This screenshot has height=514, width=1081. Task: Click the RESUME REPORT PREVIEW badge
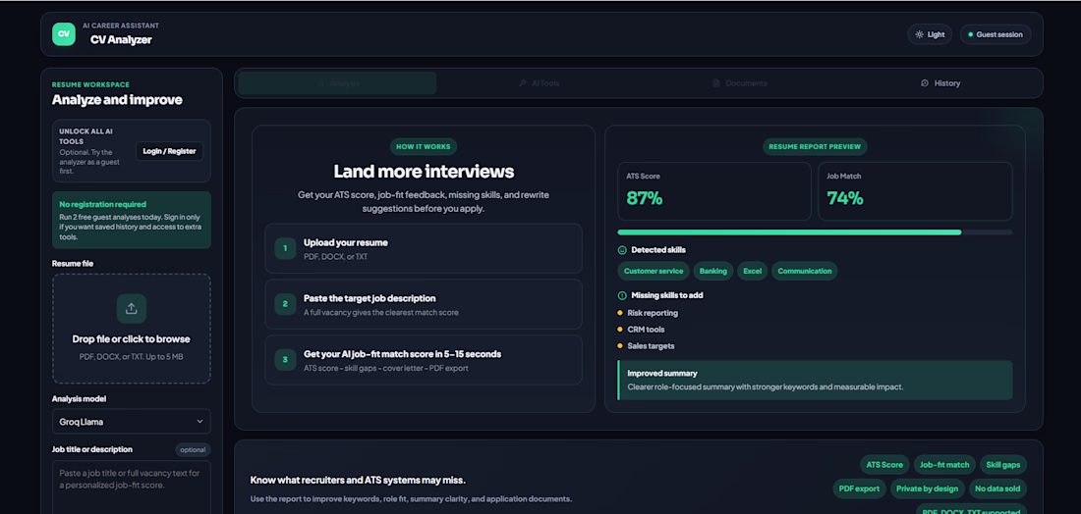pos(815,146)
